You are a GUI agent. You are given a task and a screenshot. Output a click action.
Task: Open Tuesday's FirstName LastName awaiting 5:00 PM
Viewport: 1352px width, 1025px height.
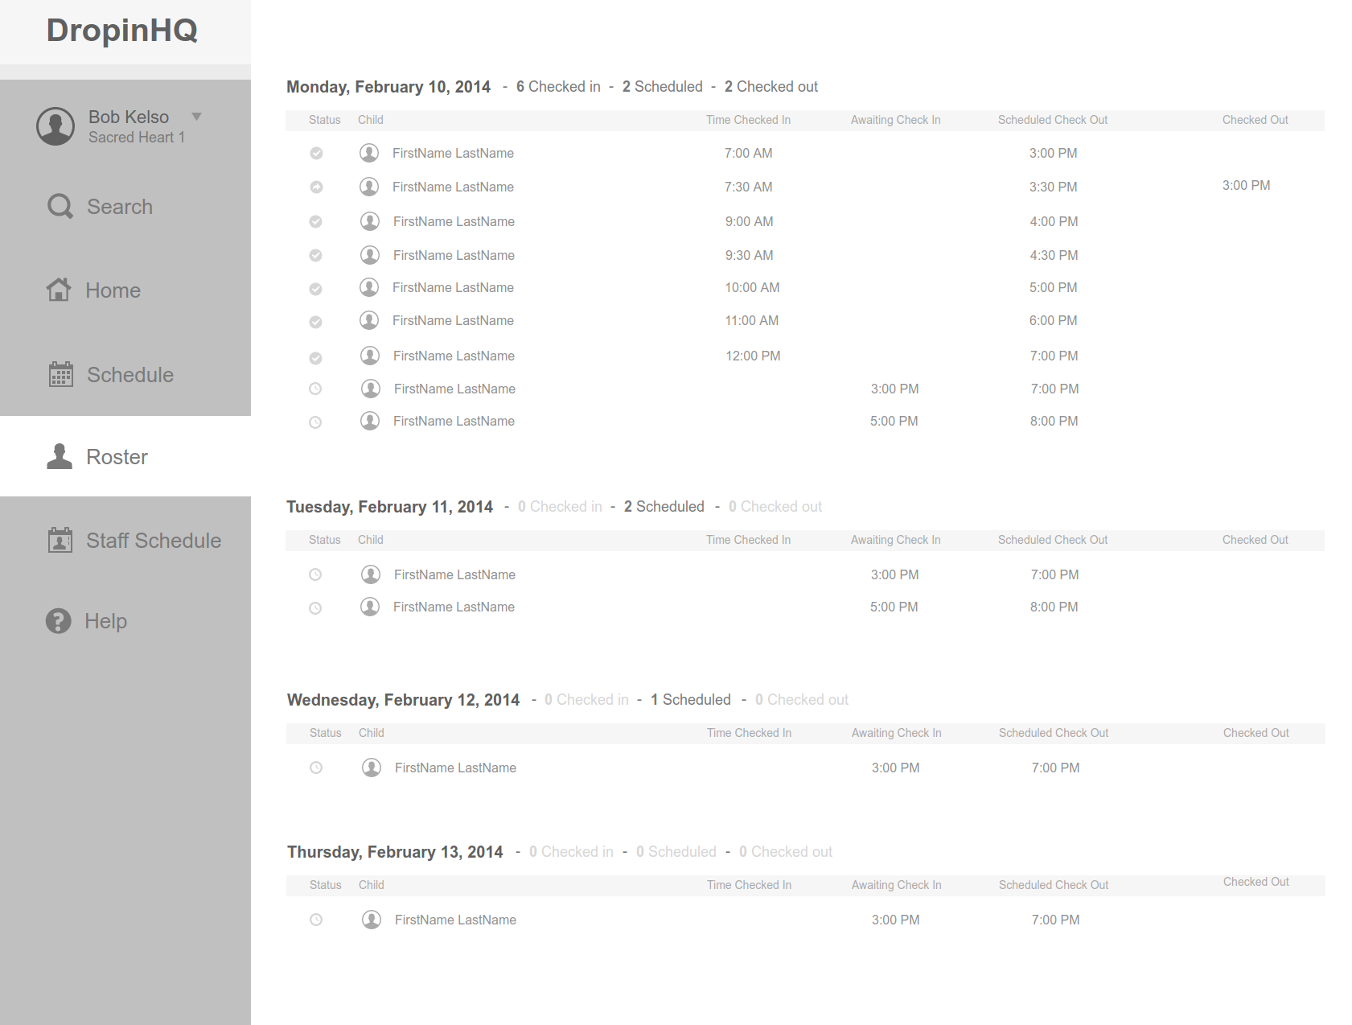click(x=454, y=607)
